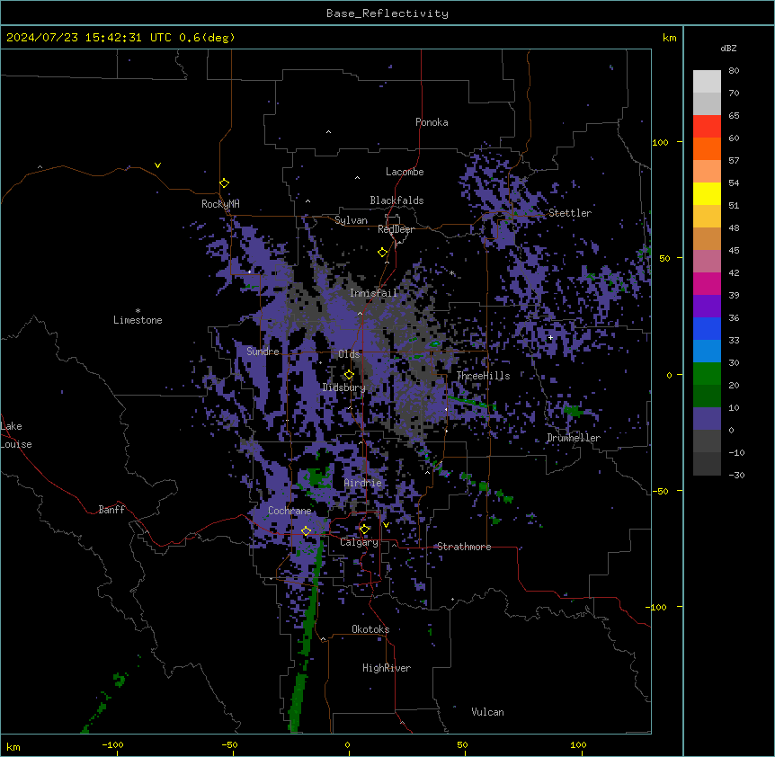Select the yellow diamond marker below RedDeer

383,253
